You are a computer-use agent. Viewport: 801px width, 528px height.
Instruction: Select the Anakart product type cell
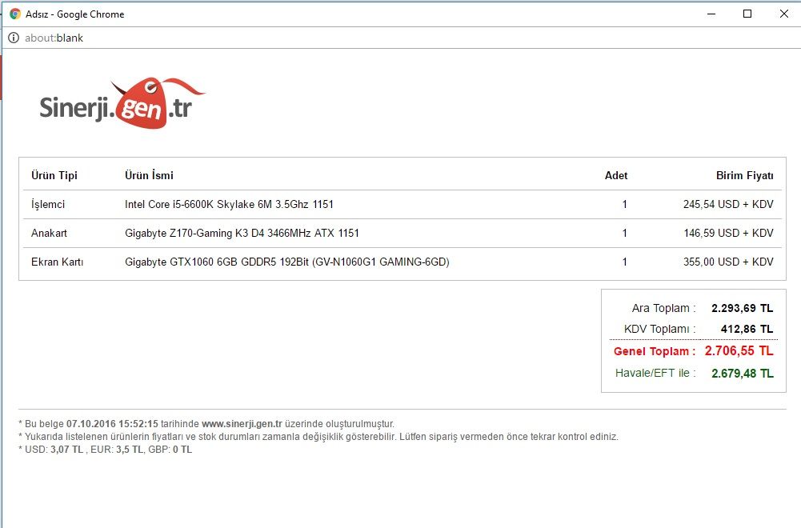click(x=49, y=233)
